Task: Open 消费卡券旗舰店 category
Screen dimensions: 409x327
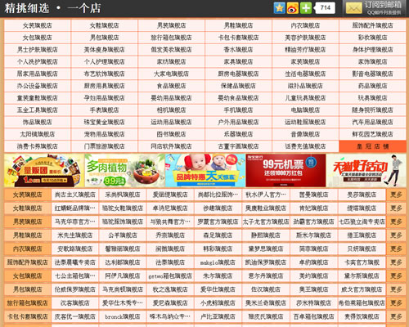Action: coord(38,146)
